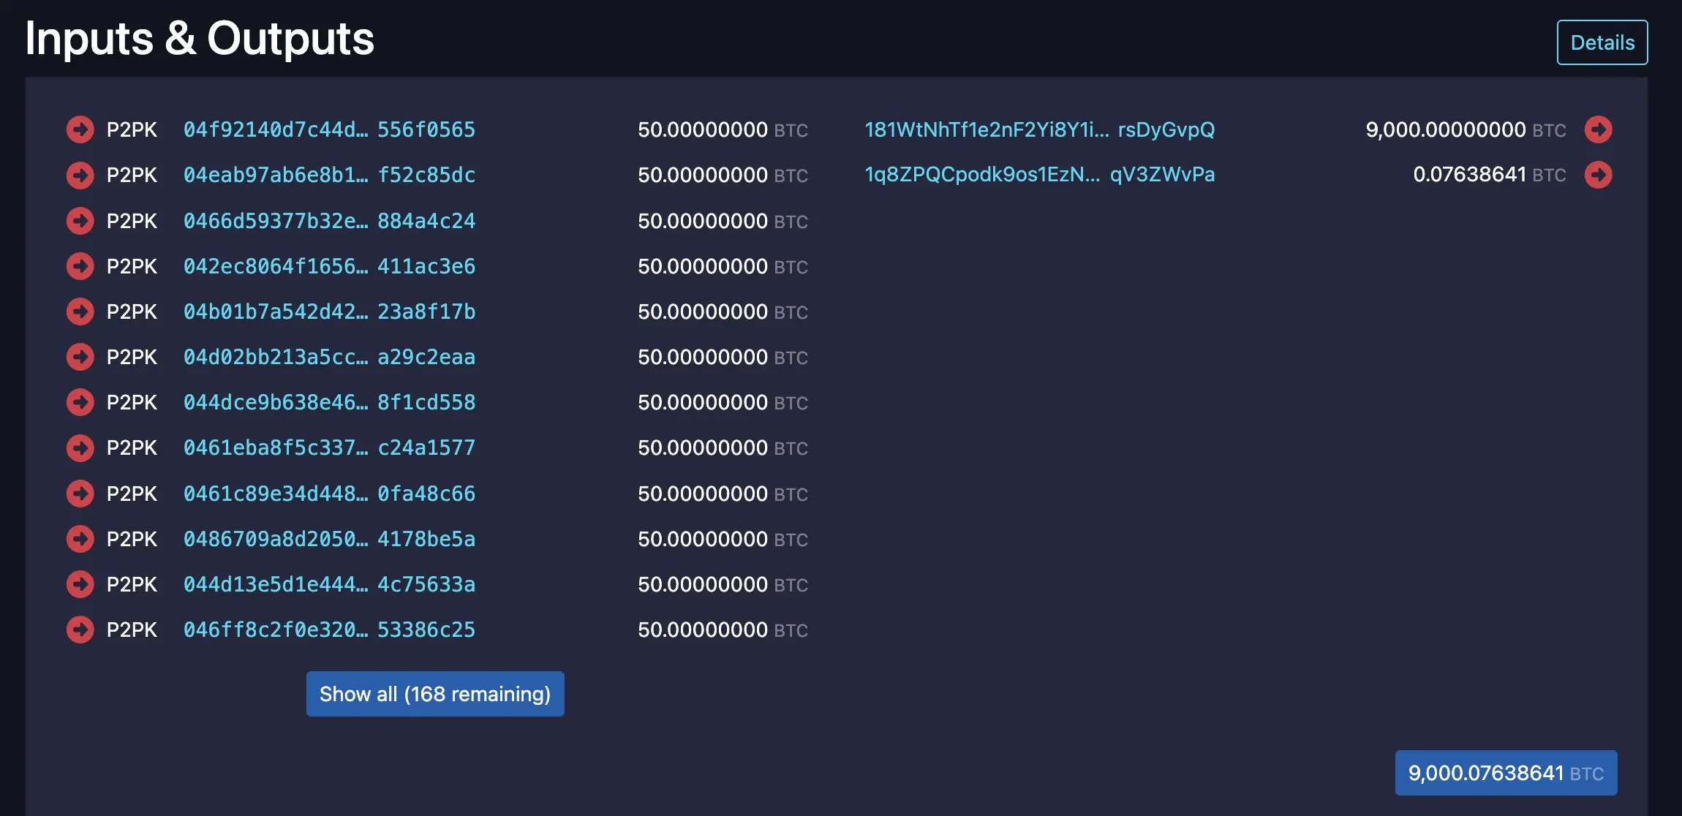Click the 0.07638641 BTC output amount
This screenshot has height=816, width=1682.
point(1468,175)
